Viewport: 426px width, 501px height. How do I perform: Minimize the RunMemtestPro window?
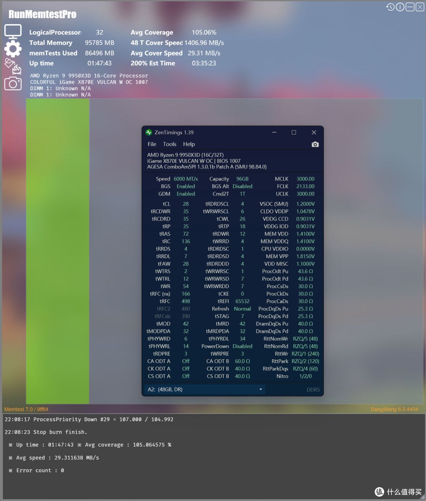pos(410,7)
